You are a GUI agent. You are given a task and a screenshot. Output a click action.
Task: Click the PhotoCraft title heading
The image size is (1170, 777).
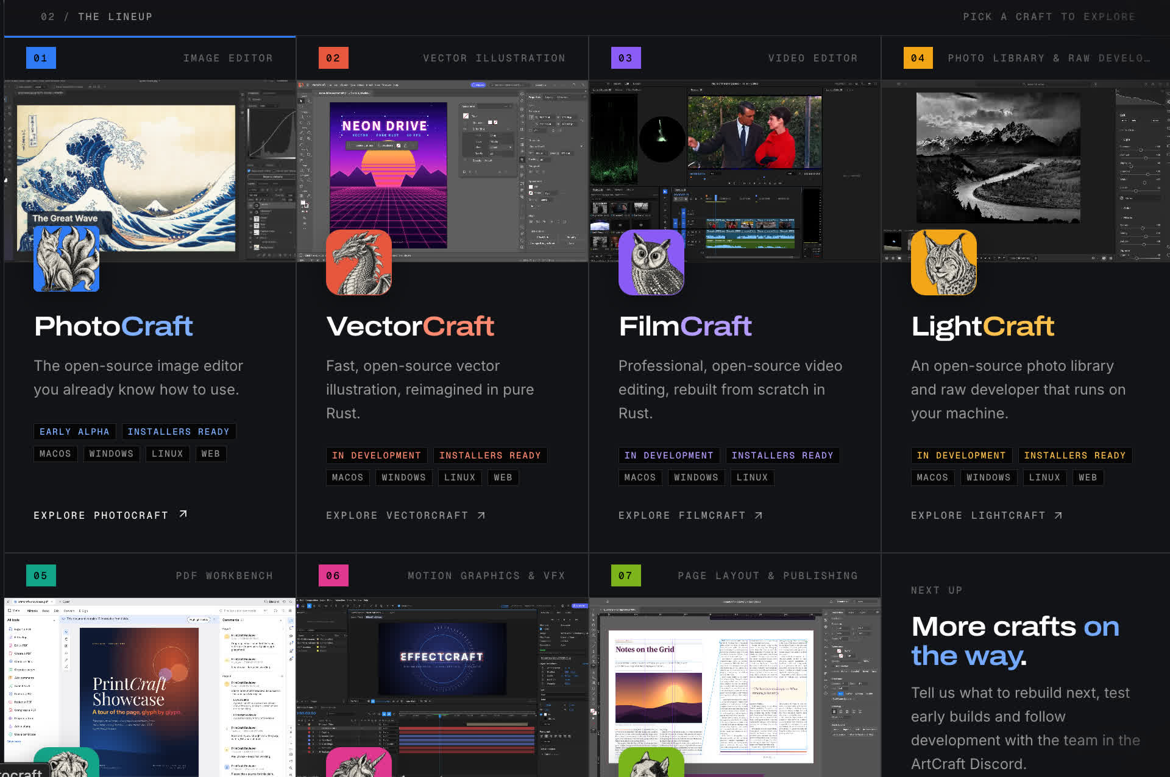click(x=113, y=326)
